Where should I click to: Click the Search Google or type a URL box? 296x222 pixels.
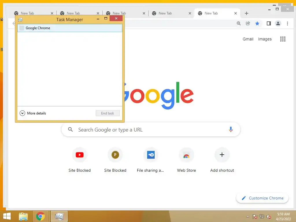coord(151,129)
